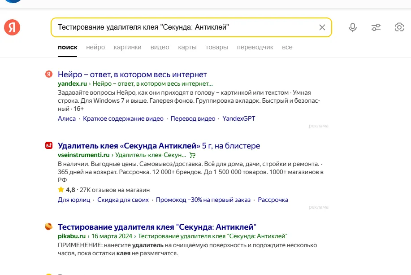Switch to the карты tab
This screenshot has width=411, height=275.
coord(187,48)
